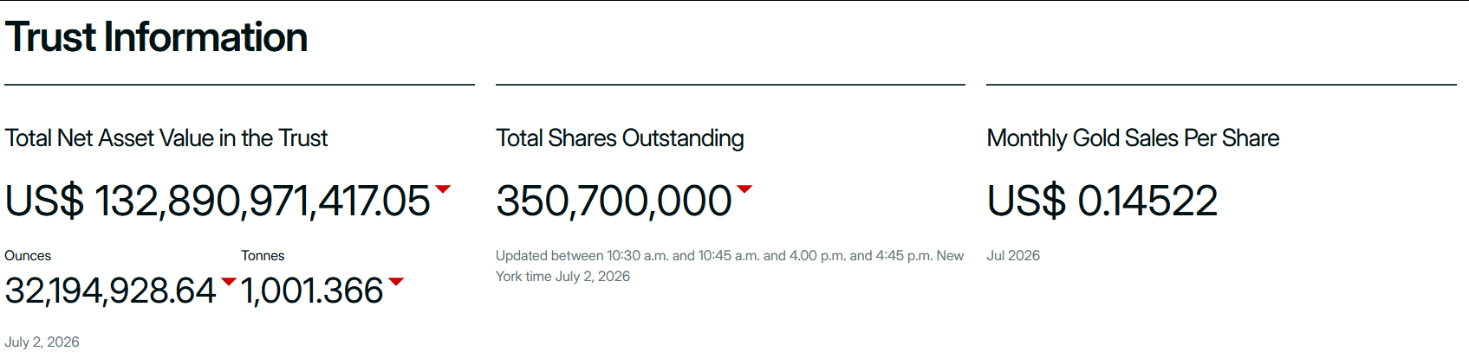This screenshot has height=358, width=1469.
Task: Click divider line above Total Shares Outstanding
Action: pos(731,85)
